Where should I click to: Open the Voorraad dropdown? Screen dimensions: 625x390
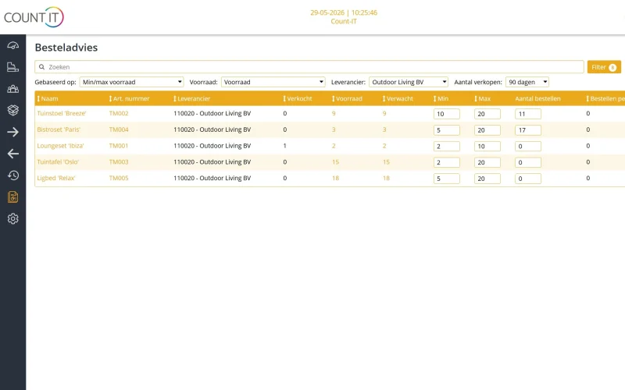point(273,82)
